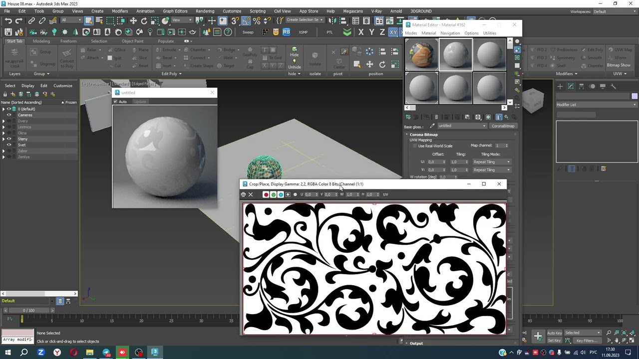Show the Dvery layer
Screen dimensions: 639x359
tap(9, 121)
